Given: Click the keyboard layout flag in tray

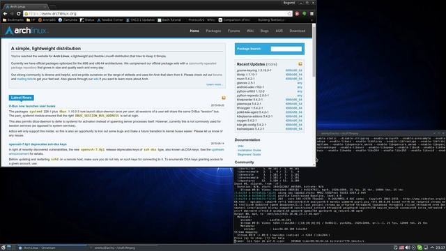Looking at the screenshot, I should (x=401, y=248).
